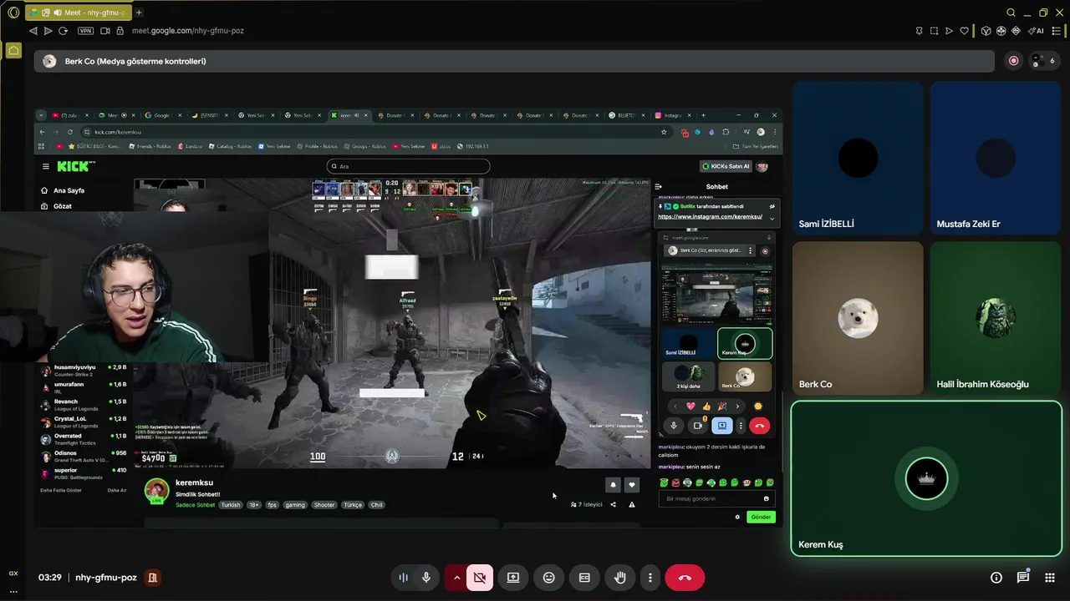Open more options three-dot menu in Meet toolbar
The image size is (1070, 601).
click(x=650, y=578)
